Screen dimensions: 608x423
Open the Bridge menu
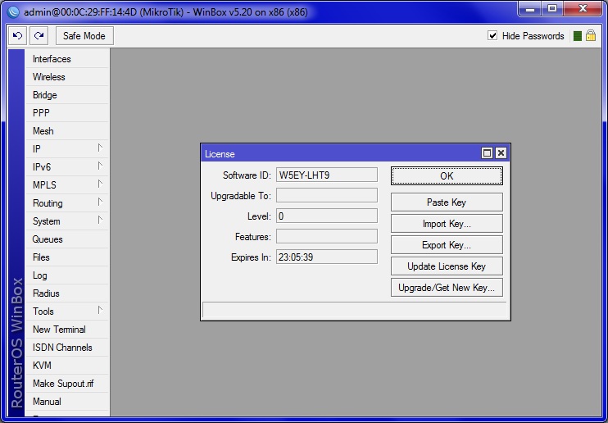click(66, 95)
